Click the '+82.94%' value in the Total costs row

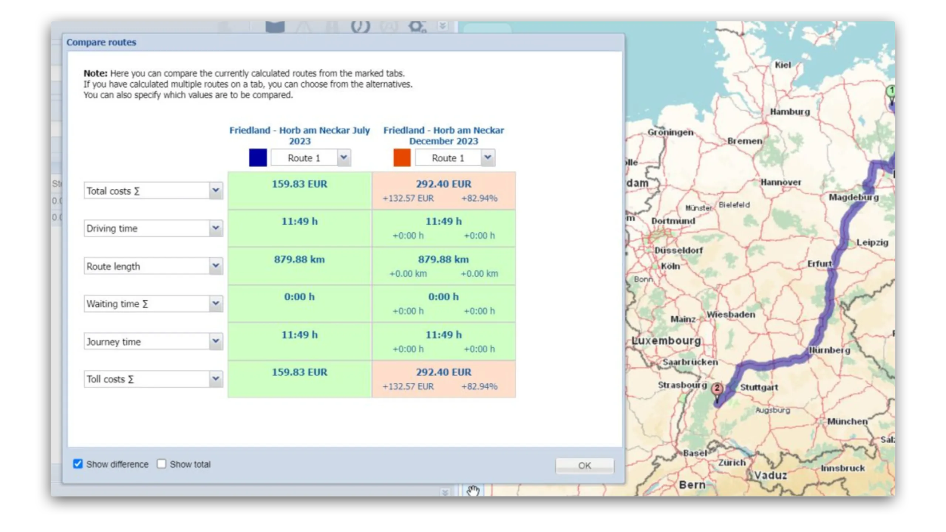coord(479,198)
